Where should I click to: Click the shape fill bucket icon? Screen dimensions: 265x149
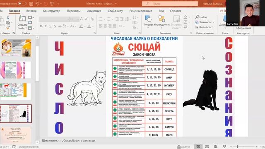[x=185, y=17]
